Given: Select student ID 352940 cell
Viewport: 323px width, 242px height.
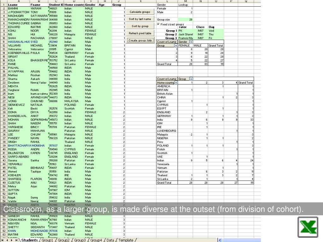Looking at the screenshot, I should point(56,42).
